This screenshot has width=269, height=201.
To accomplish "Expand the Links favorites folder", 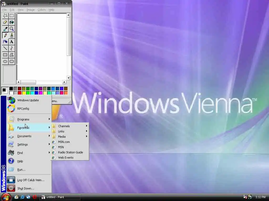I will click(x=70, y=131).
